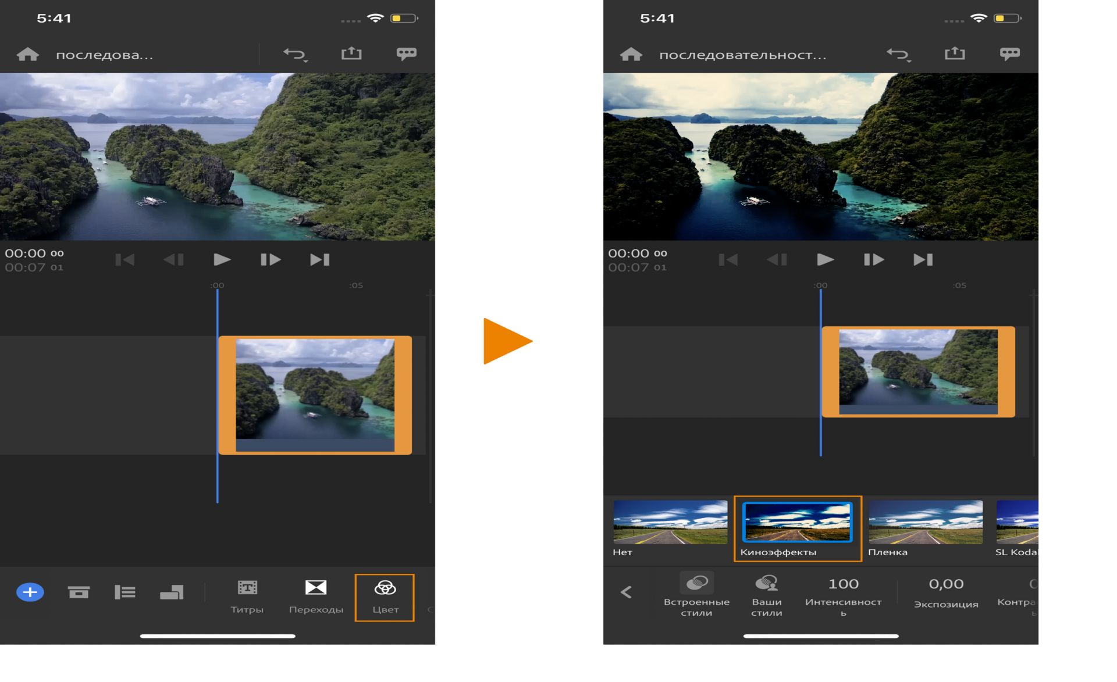Tap the home icon in left screen
Viewport: 1117px width, 682px height.
tap(27, 55)
